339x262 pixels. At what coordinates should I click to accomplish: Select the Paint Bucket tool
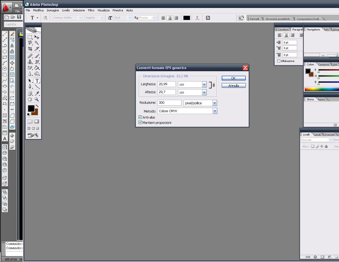(37, 67)
